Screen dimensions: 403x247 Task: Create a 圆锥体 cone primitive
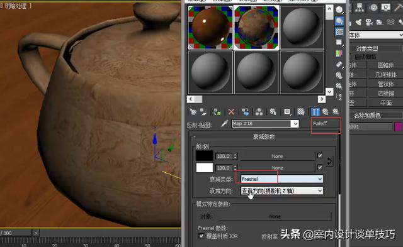click(x=385, y=65)
